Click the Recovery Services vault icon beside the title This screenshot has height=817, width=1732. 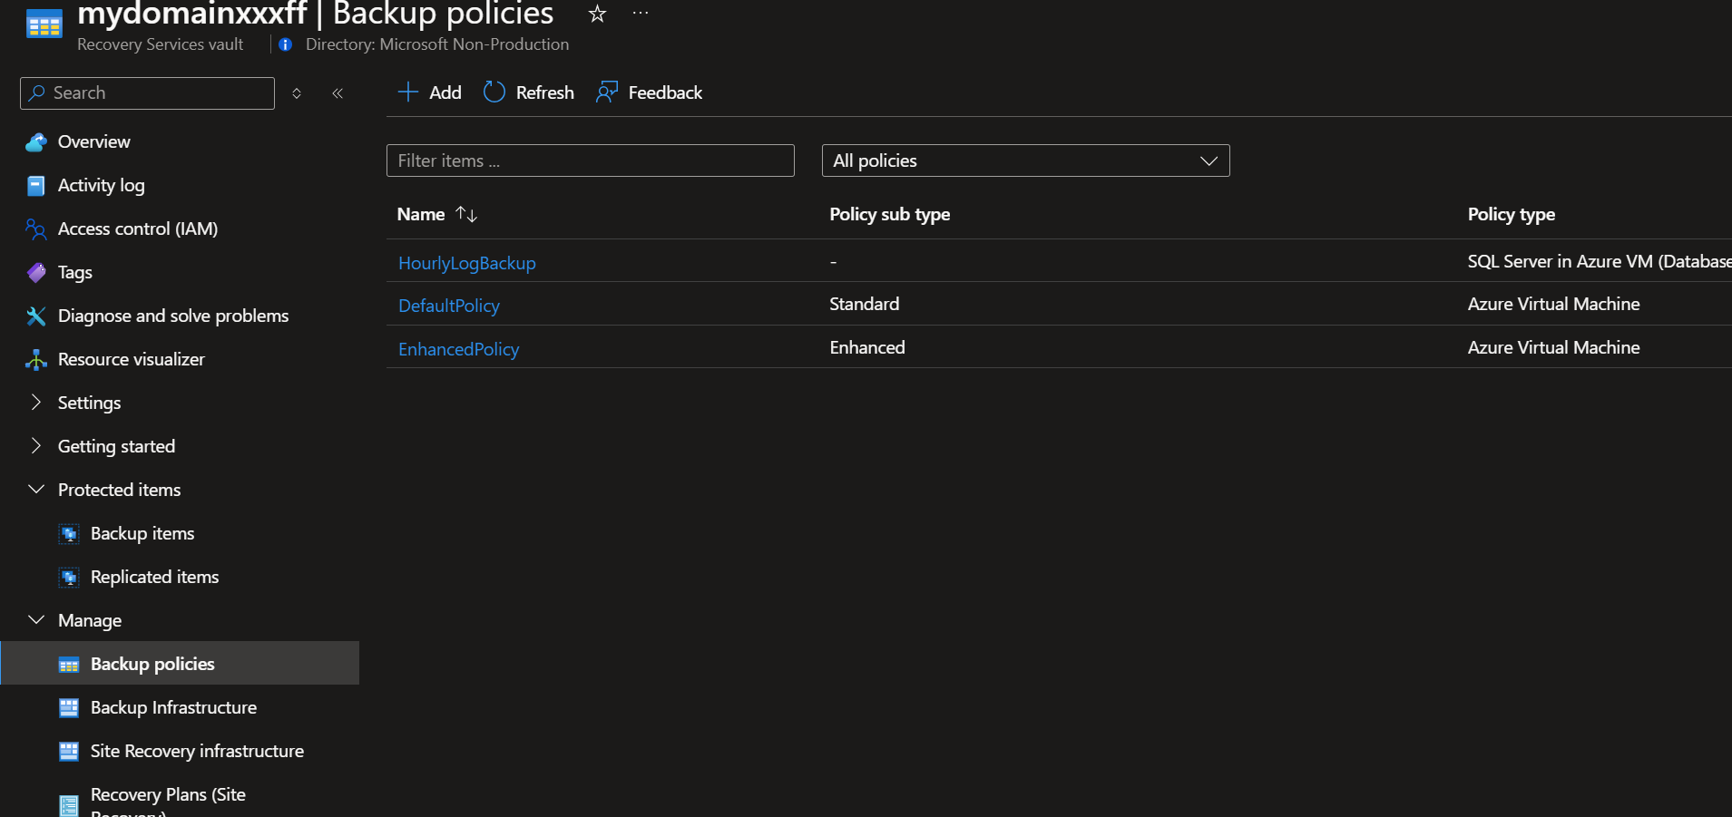tap(44, 24)
